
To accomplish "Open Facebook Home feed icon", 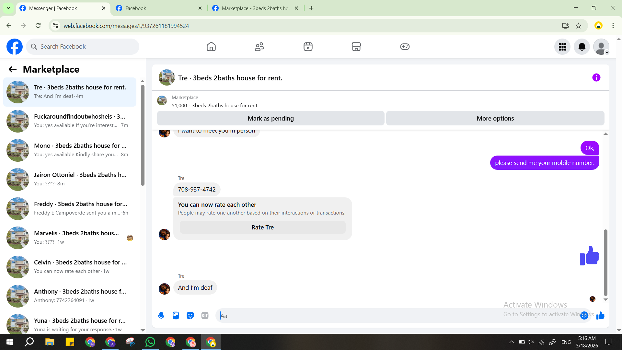I will click(x=211, y=47).
